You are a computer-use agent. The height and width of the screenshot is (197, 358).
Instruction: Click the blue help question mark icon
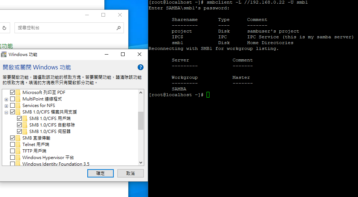coord(141,67)
